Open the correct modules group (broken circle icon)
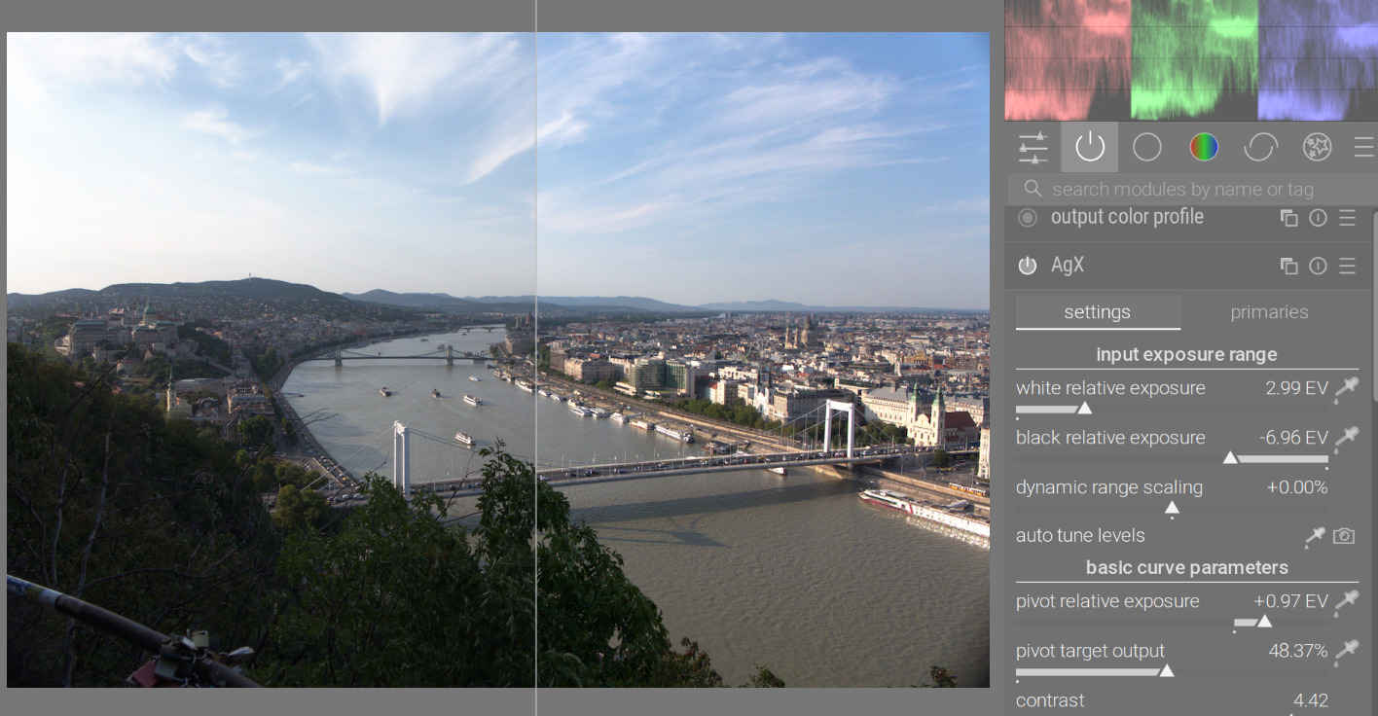The height and width of the screenshot is (716, 1378). pos(1260,148)
